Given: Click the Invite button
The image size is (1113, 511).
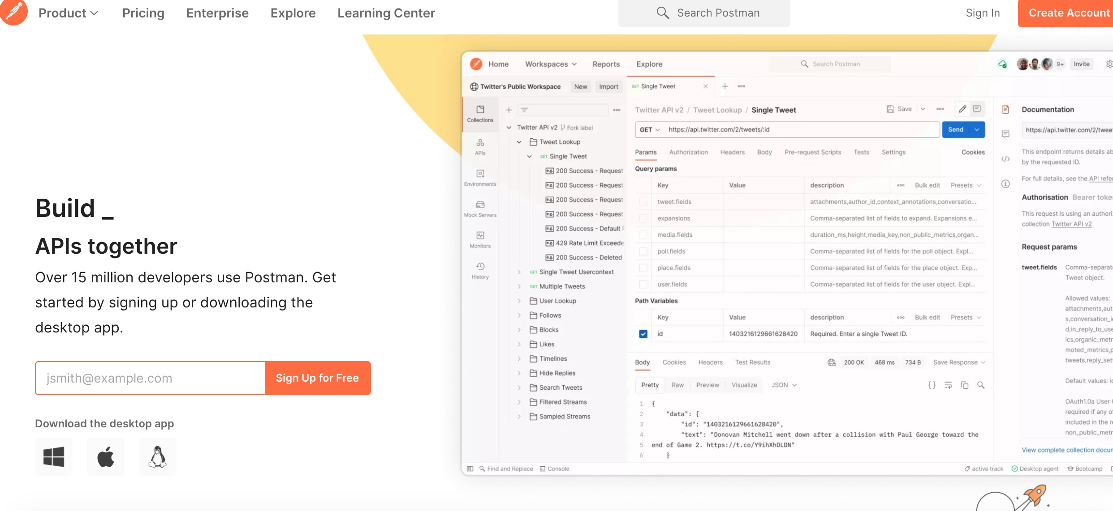Looking at the screenshot, I should click(x=1082, y=64).
